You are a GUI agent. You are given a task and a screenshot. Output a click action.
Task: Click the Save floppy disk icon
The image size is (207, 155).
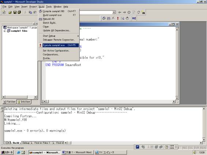tap(15, 12)
